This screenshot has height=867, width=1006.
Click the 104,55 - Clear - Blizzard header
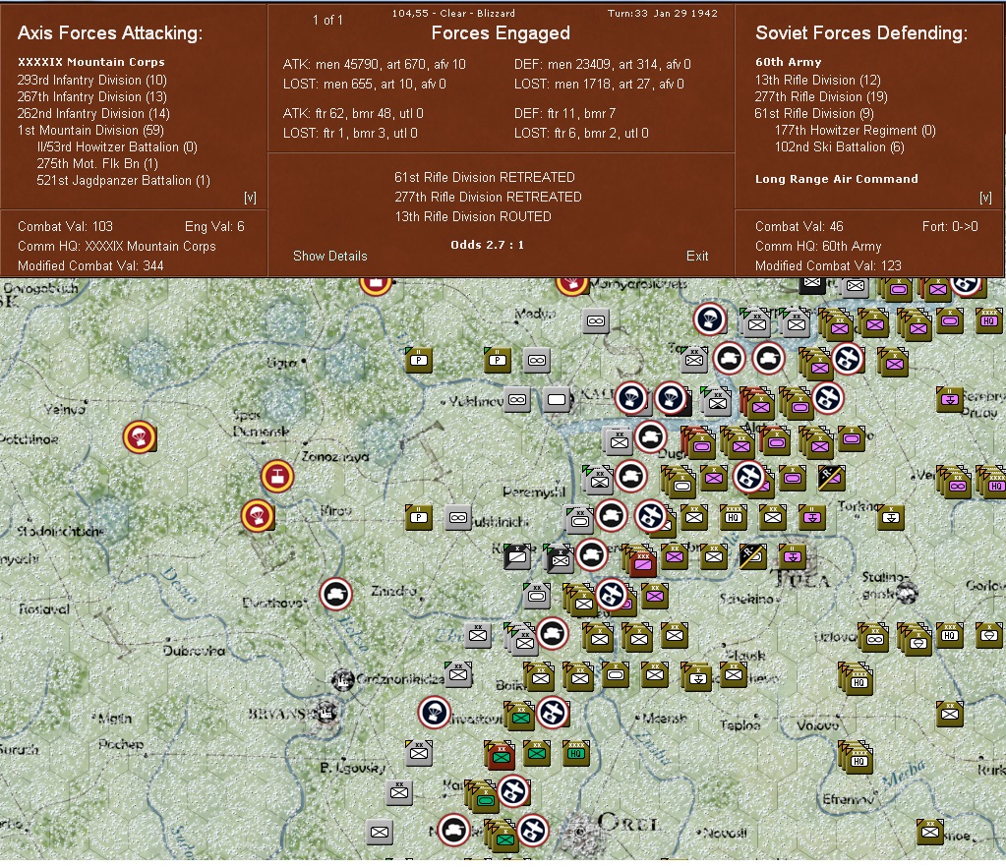(x=453, y=13)
